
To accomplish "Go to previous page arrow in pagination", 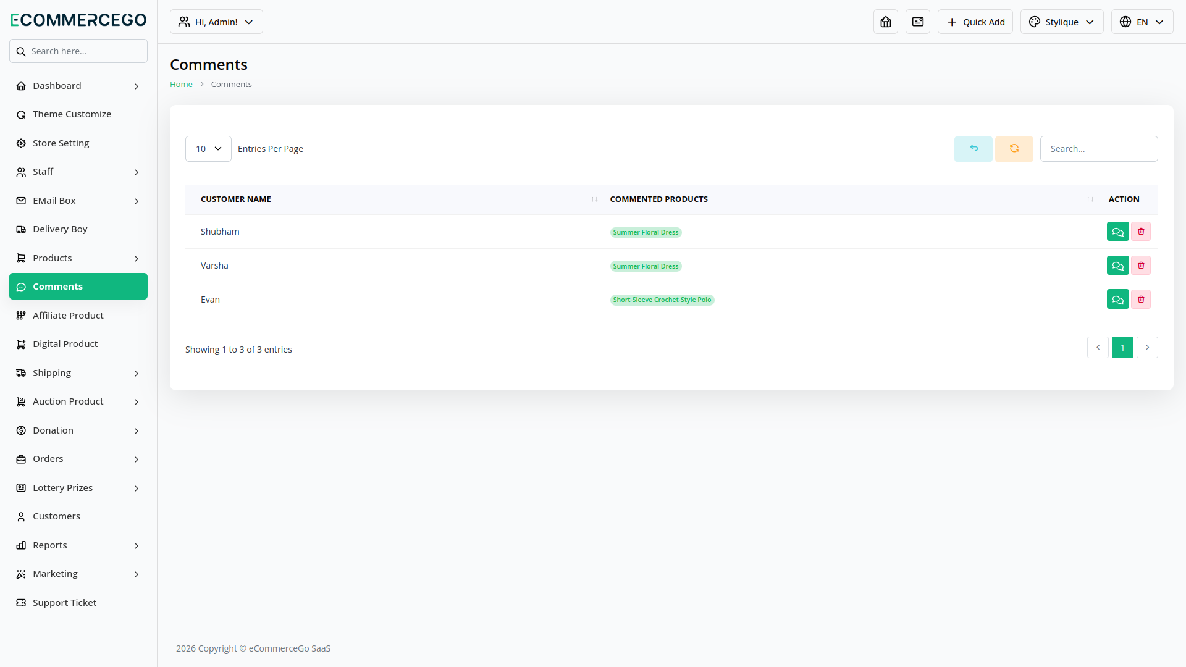I will tap(1098, 348).
